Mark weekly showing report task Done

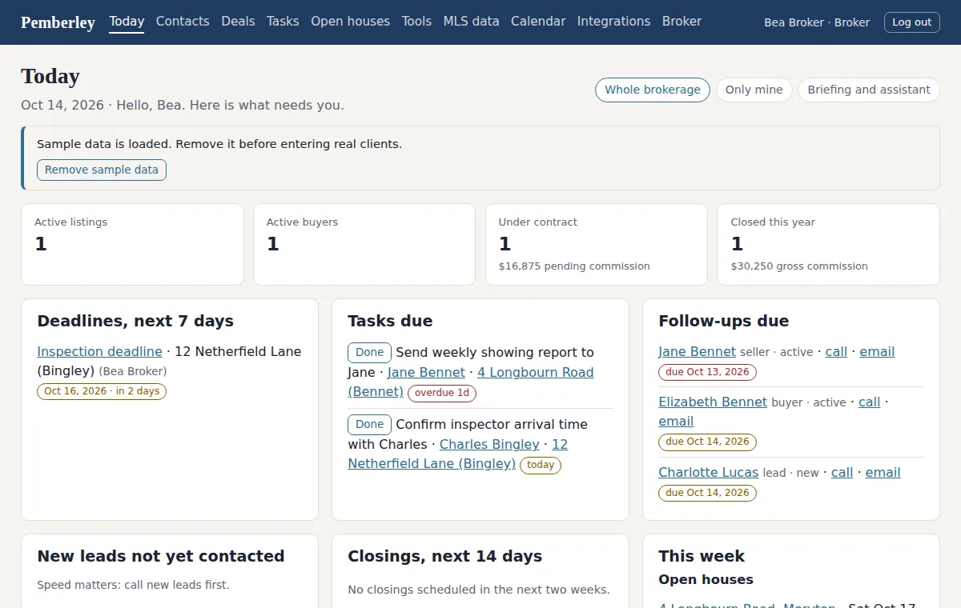coord(369,352)
